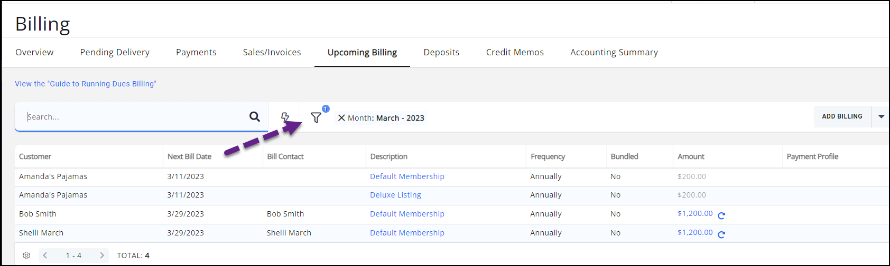Select the Accounting Summary tab
The width and height of the screenshot is (890, 266).
[614, 52]
